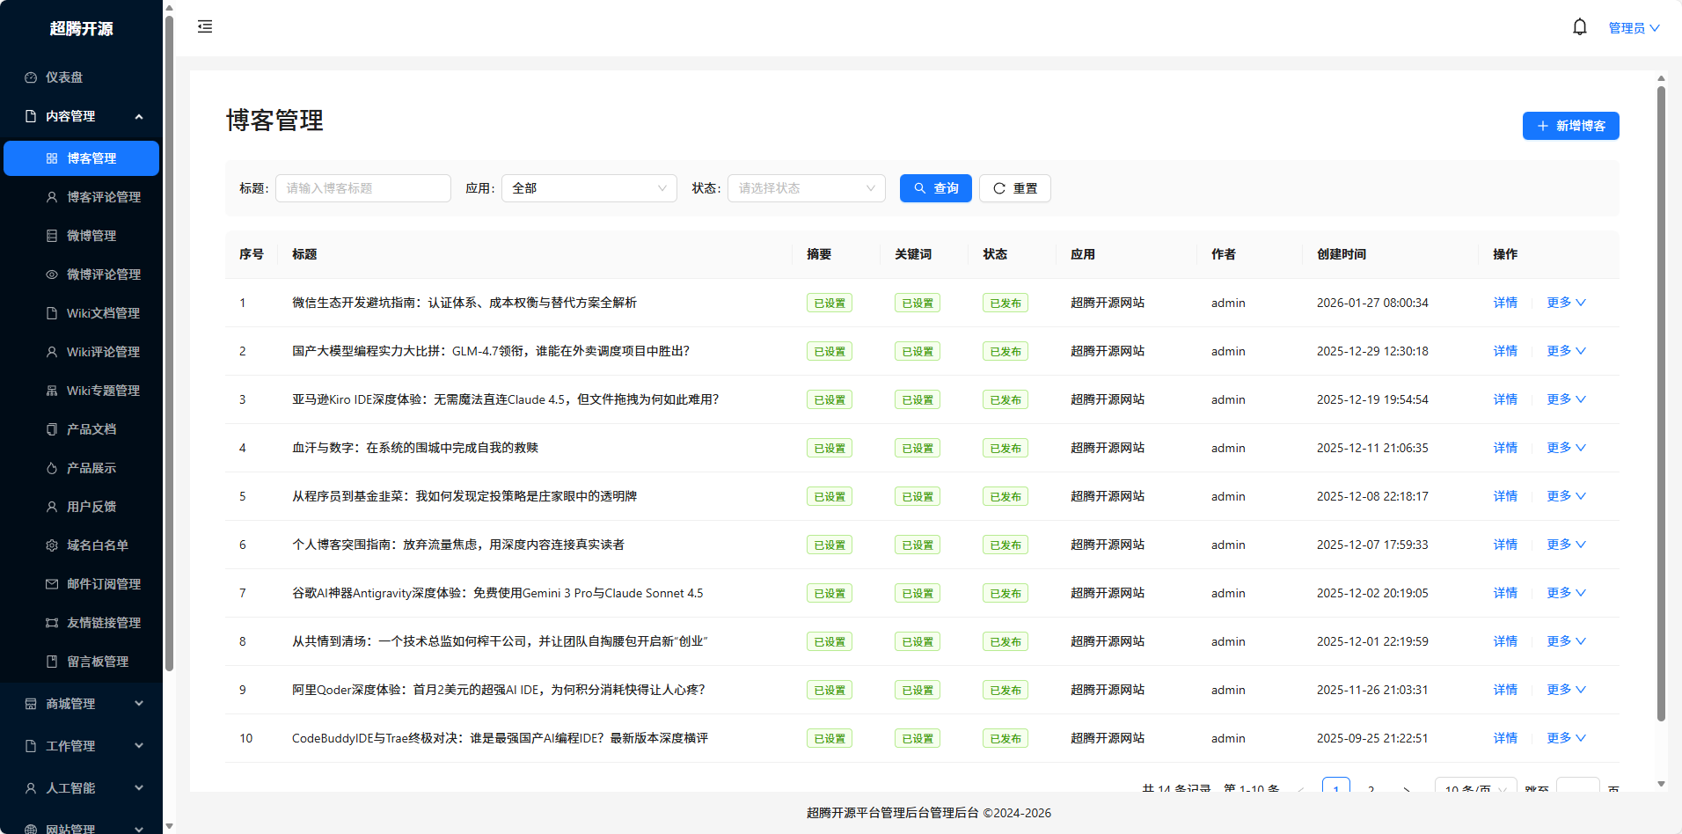
Task: Click the 查询 search button
Action: tap(935, 187)
